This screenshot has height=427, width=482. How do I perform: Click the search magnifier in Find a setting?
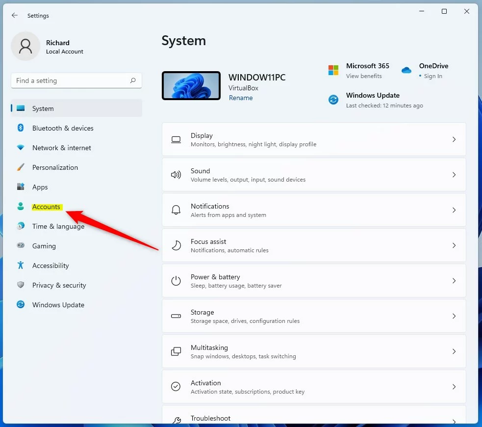(x=133, y=80)
